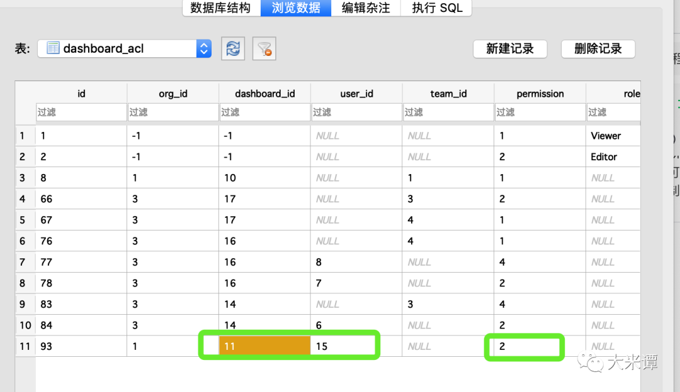Image resolution: width=680 pixels, height=392 pixels.
Task: Select highlighted dashboard_id cell 11
Action: tap(264, 346)
